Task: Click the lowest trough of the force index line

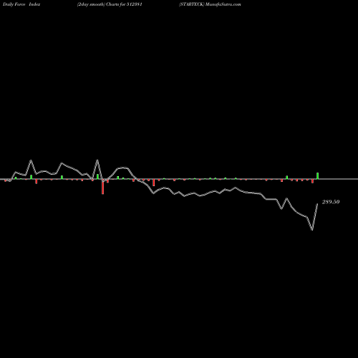Action: (x=312, y=230)
